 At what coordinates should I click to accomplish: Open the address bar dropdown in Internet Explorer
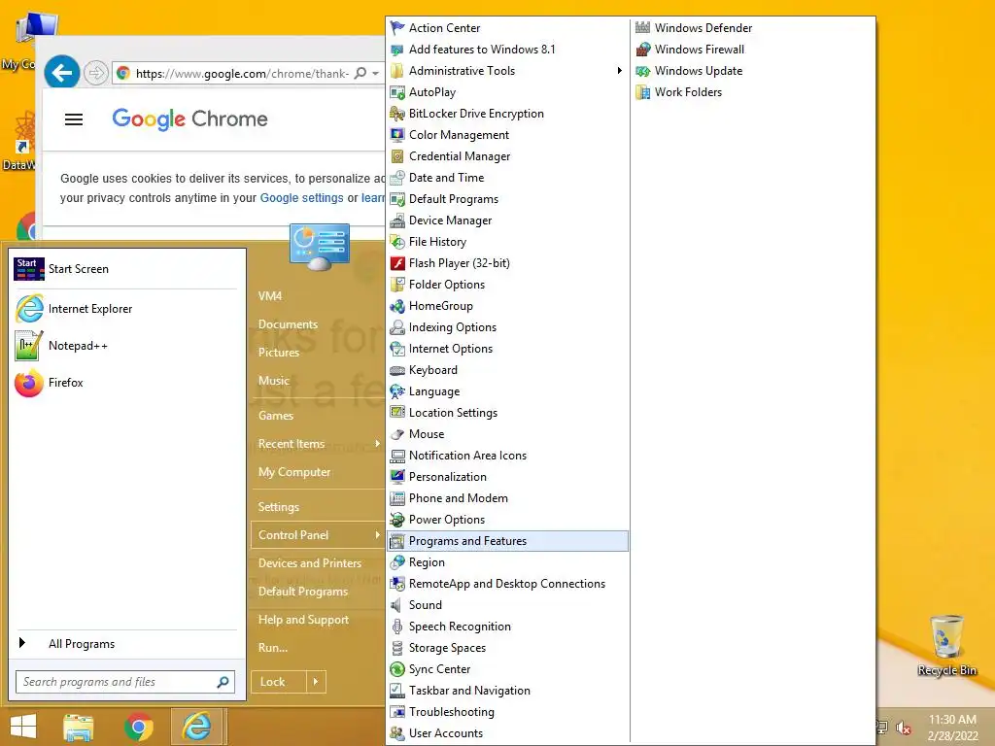coord(376,74)
